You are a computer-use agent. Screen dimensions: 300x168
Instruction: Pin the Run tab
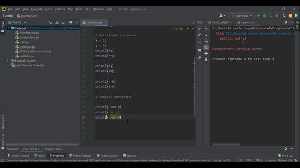[x=199, y=58]
